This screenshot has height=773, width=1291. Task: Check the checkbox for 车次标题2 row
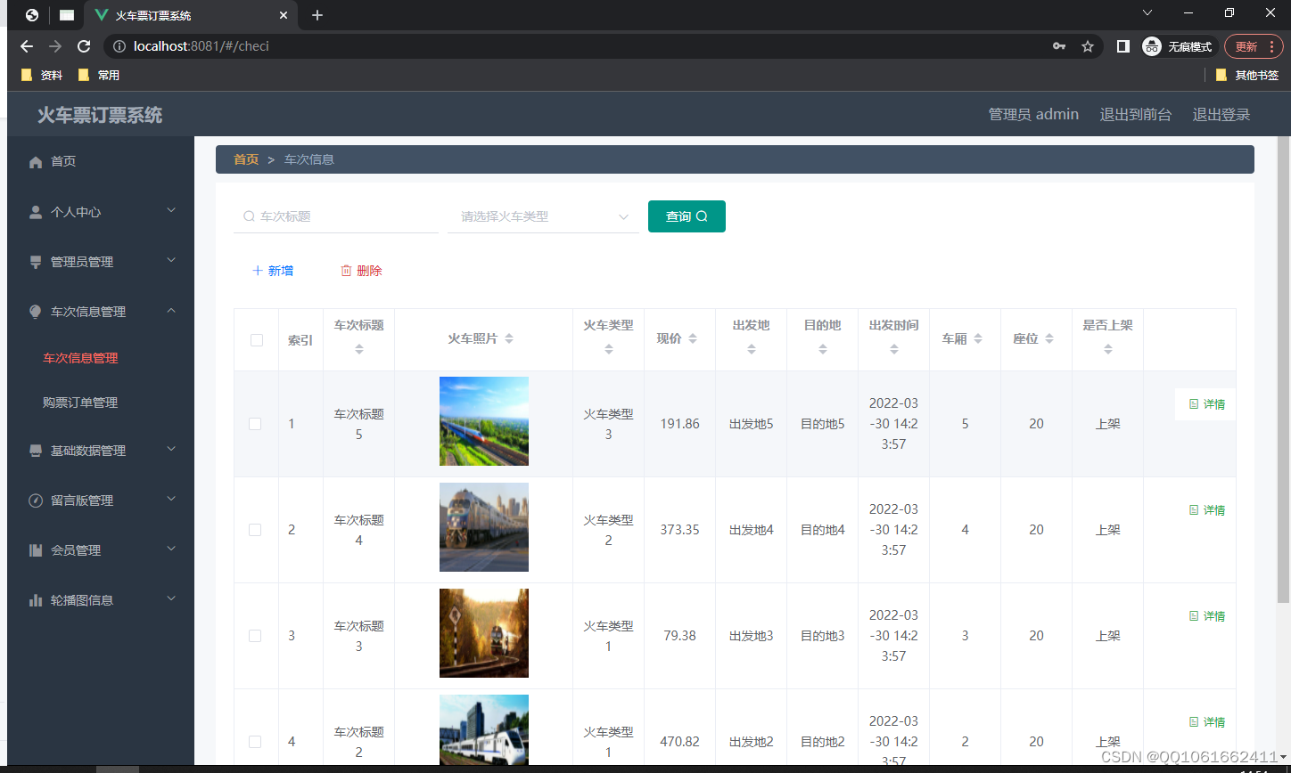point(256,741)
